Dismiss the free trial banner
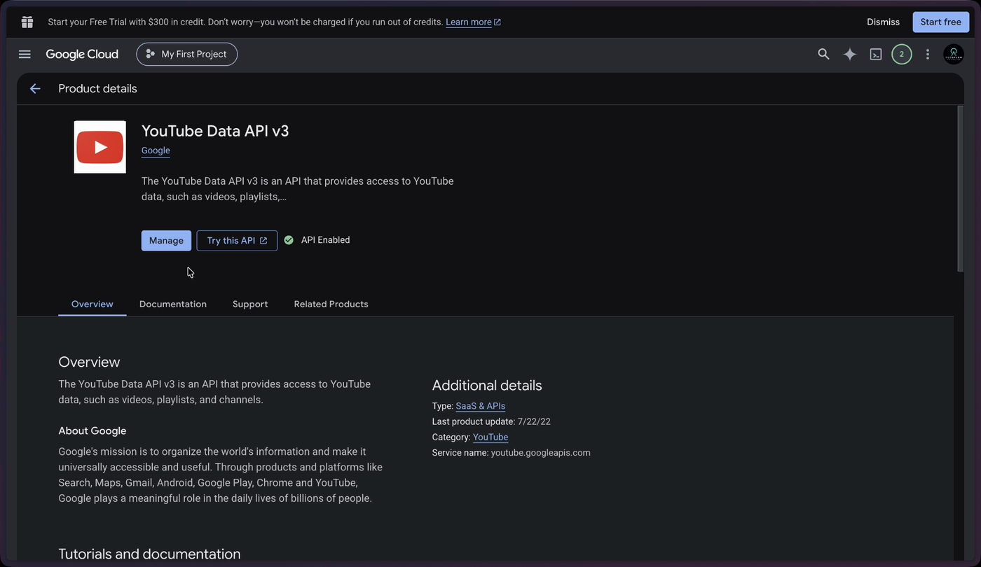This screenshot has height=567, width=981. pyautogui.click(x=883, y=22)
